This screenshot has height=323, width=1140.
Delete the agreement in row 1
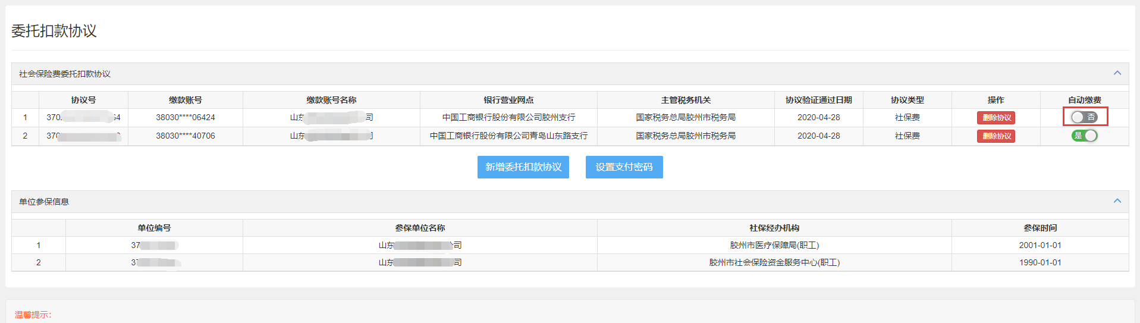(995, 118)
